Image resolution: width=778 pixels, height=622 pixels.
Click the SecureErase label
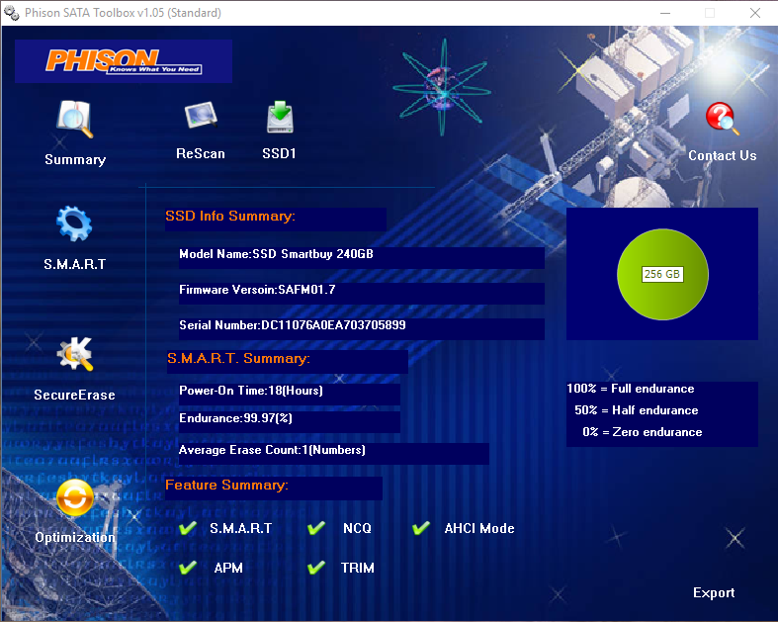(74, 396)
